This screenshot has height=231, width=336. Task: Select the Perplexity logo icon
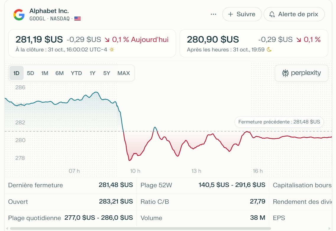click(x=285, y=73)
